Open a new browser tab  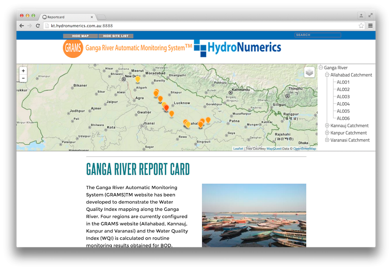(101, 17)
